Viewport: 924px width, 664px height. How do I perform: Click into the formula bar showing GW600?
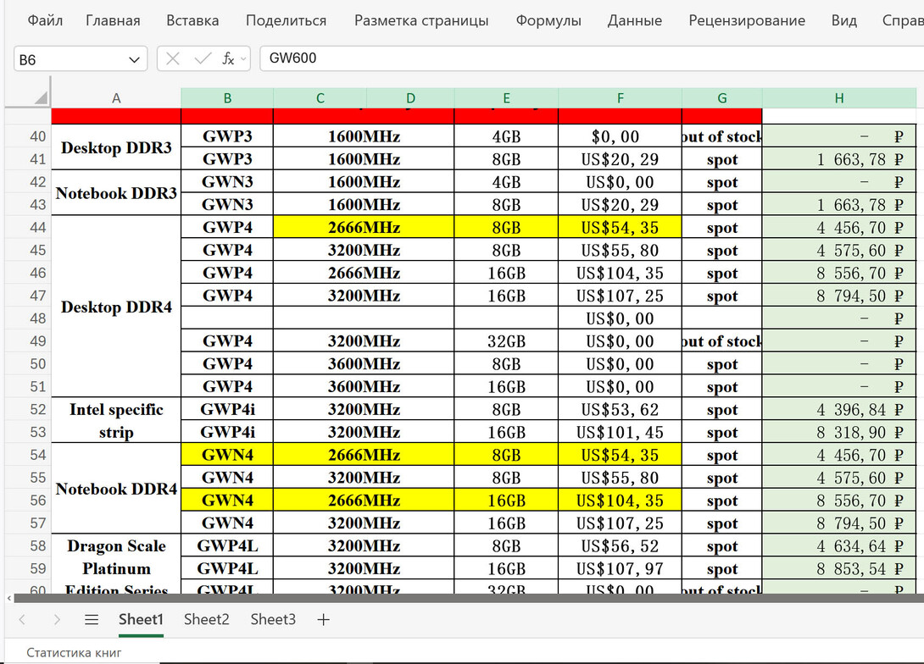[x=585, y=58]
